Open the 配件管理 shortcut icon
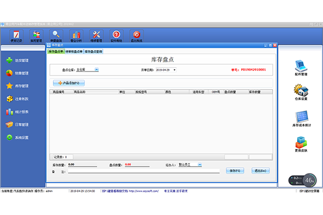 (301, 68)
